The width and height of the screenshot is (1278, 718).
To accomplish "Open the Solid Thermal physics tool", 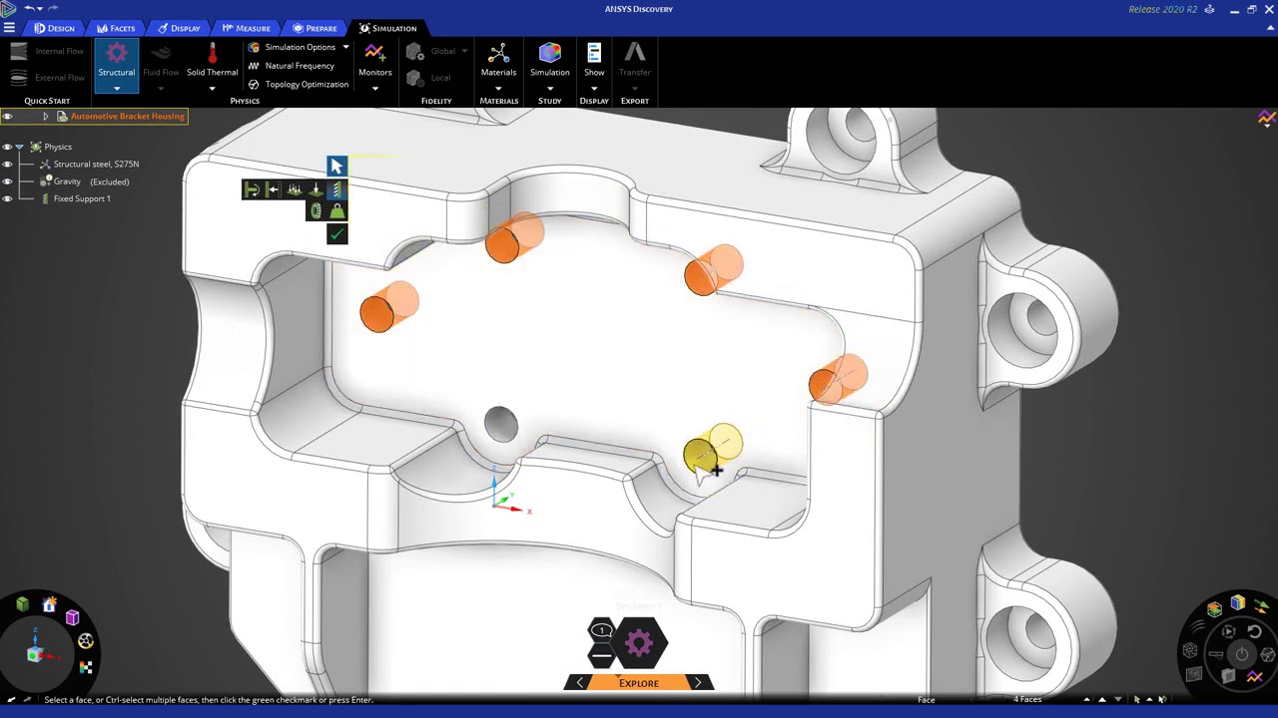I will [x=212, y=59].
